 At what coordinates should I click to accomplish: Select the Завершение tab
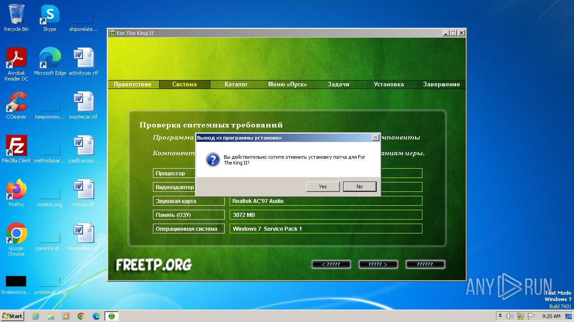pos(441,85)
